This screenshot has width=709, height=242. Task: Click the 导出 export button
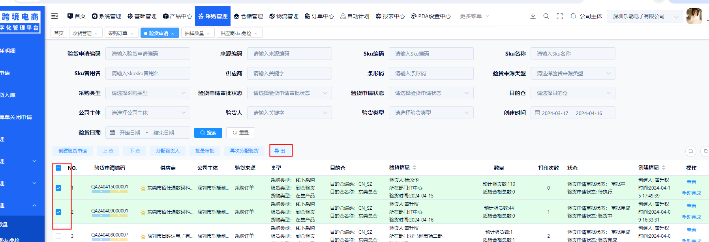[281, 151]
